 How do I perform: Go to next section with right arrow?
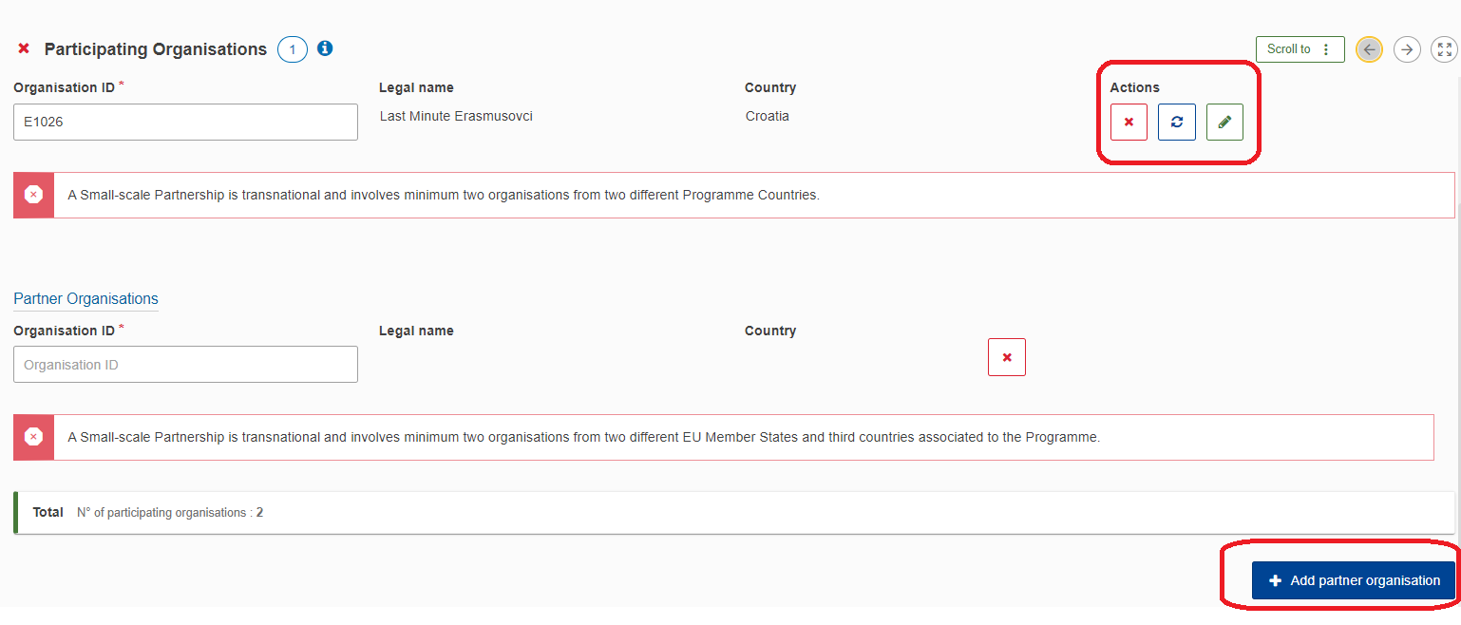[1407, 49]
